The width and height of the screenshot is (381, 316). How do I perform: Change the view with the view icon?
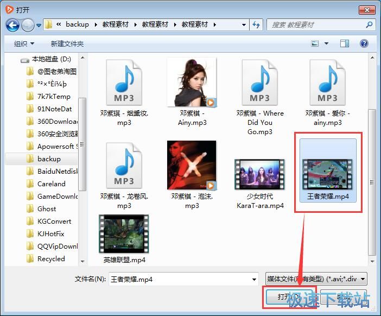315,44
